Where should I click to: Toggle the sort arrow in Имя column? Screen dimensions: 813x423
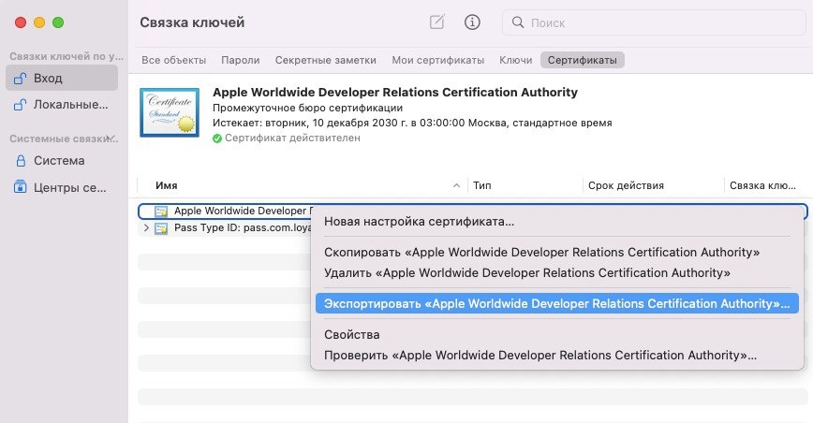pyautogui.click(x=456, y=185)
